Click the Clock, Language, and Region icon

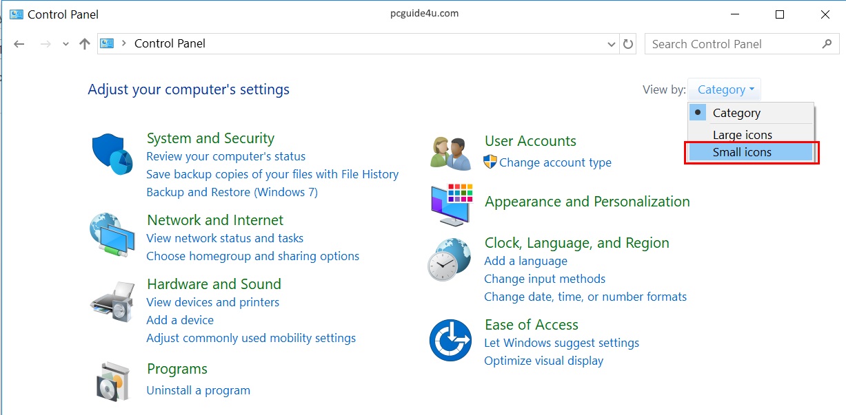[x=449, y=260]
